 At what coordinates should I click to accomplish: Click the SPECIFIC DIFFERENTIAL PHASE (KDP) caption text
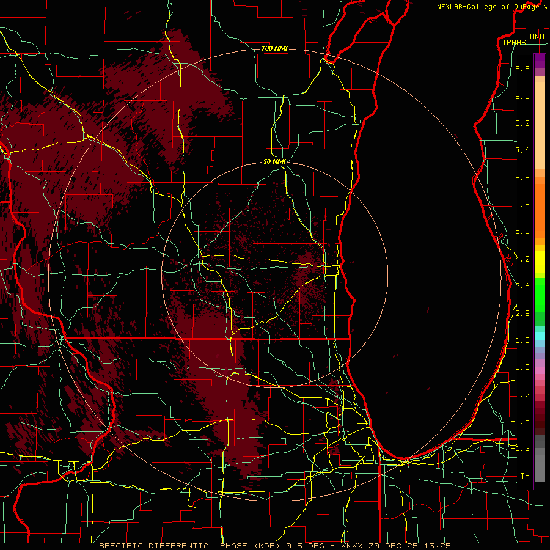point(191,546)
